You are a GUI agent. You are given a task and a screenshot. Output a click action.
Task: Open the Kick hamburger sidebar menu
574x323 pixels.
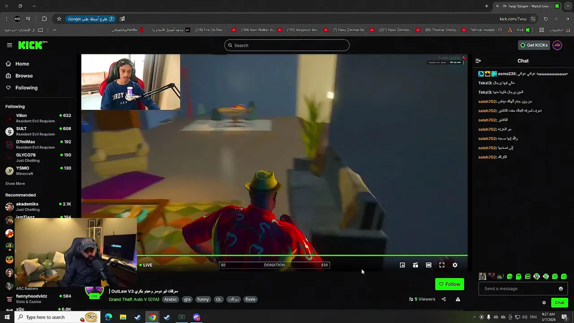[x=9, y=45]
